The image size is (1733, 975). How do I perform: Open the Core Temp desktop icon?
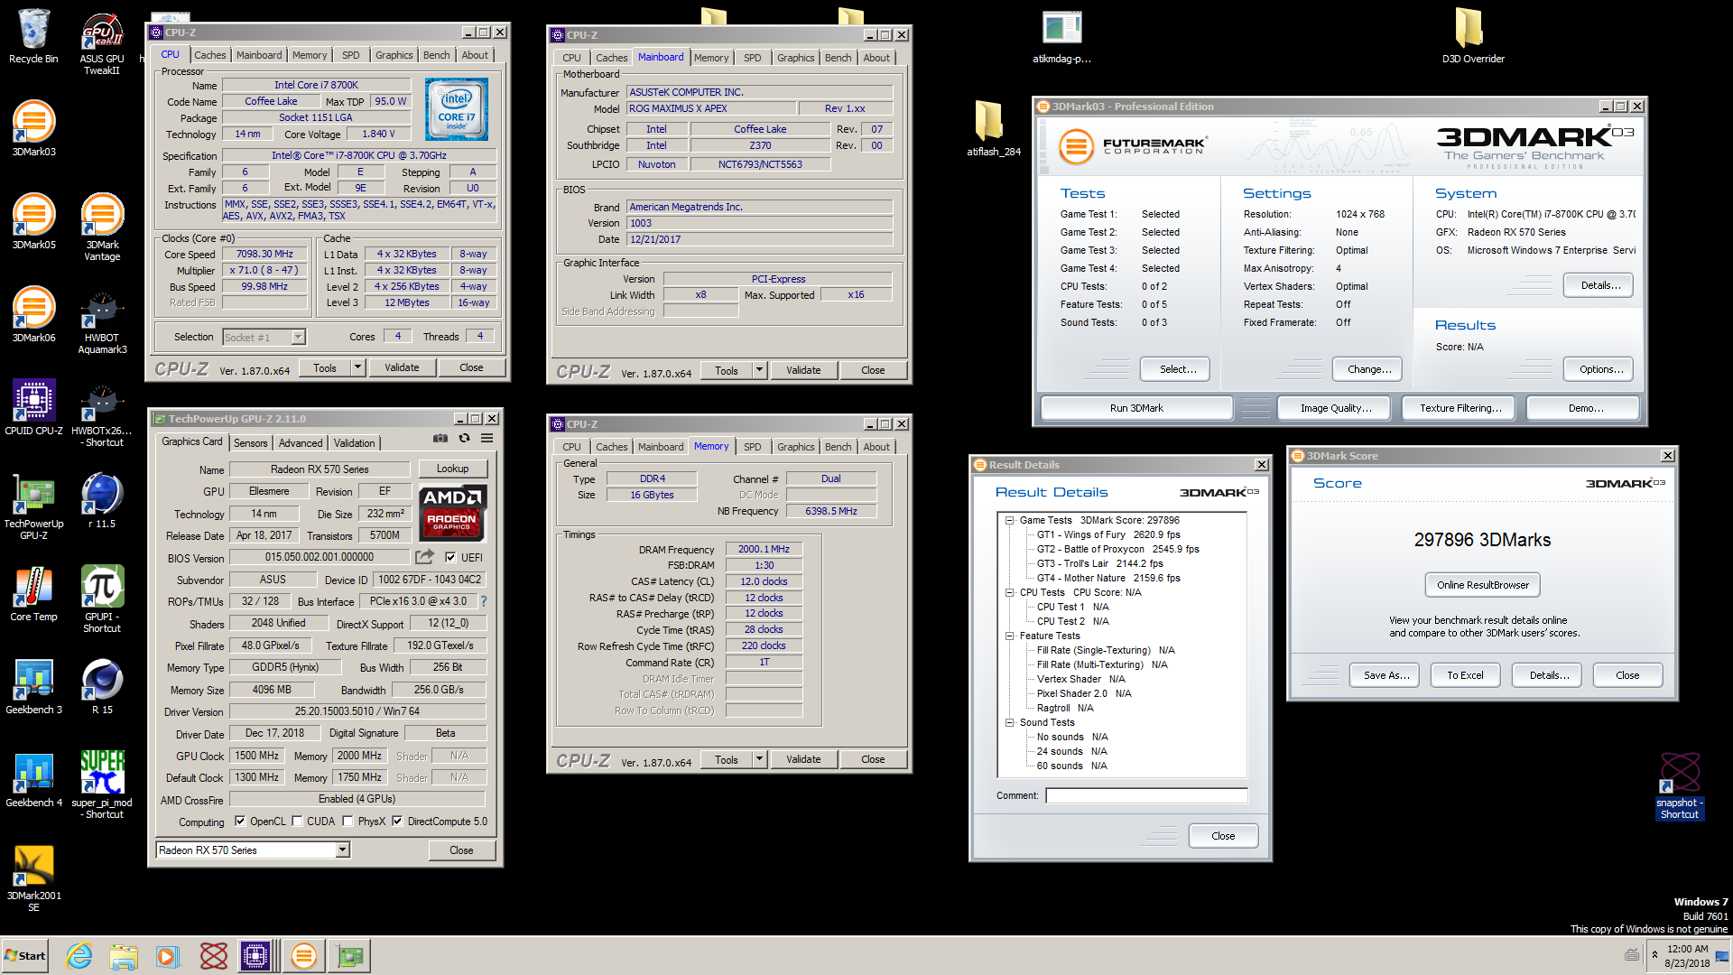(33, 594)
